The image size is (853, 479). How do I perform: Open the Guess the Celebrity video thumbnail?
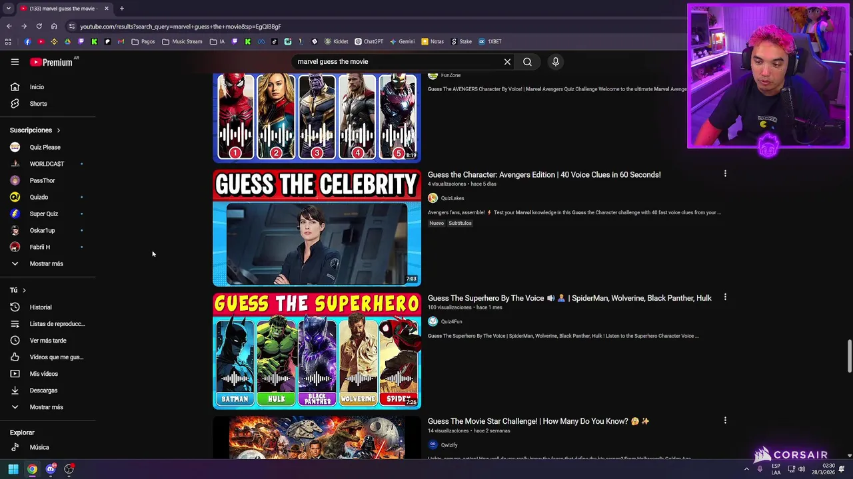317,228
